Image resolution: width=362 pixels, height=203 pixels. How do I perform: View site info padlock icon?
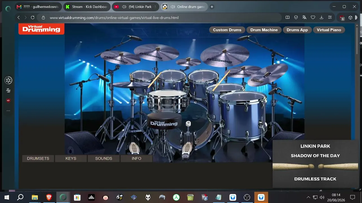43,17
